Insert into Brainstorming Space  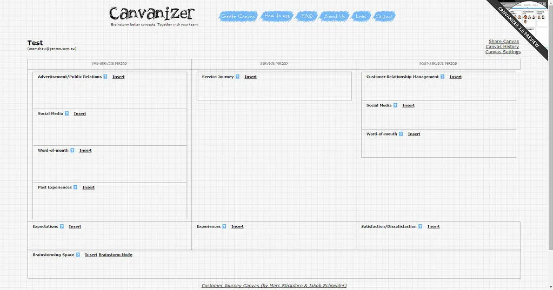point(91,255)
